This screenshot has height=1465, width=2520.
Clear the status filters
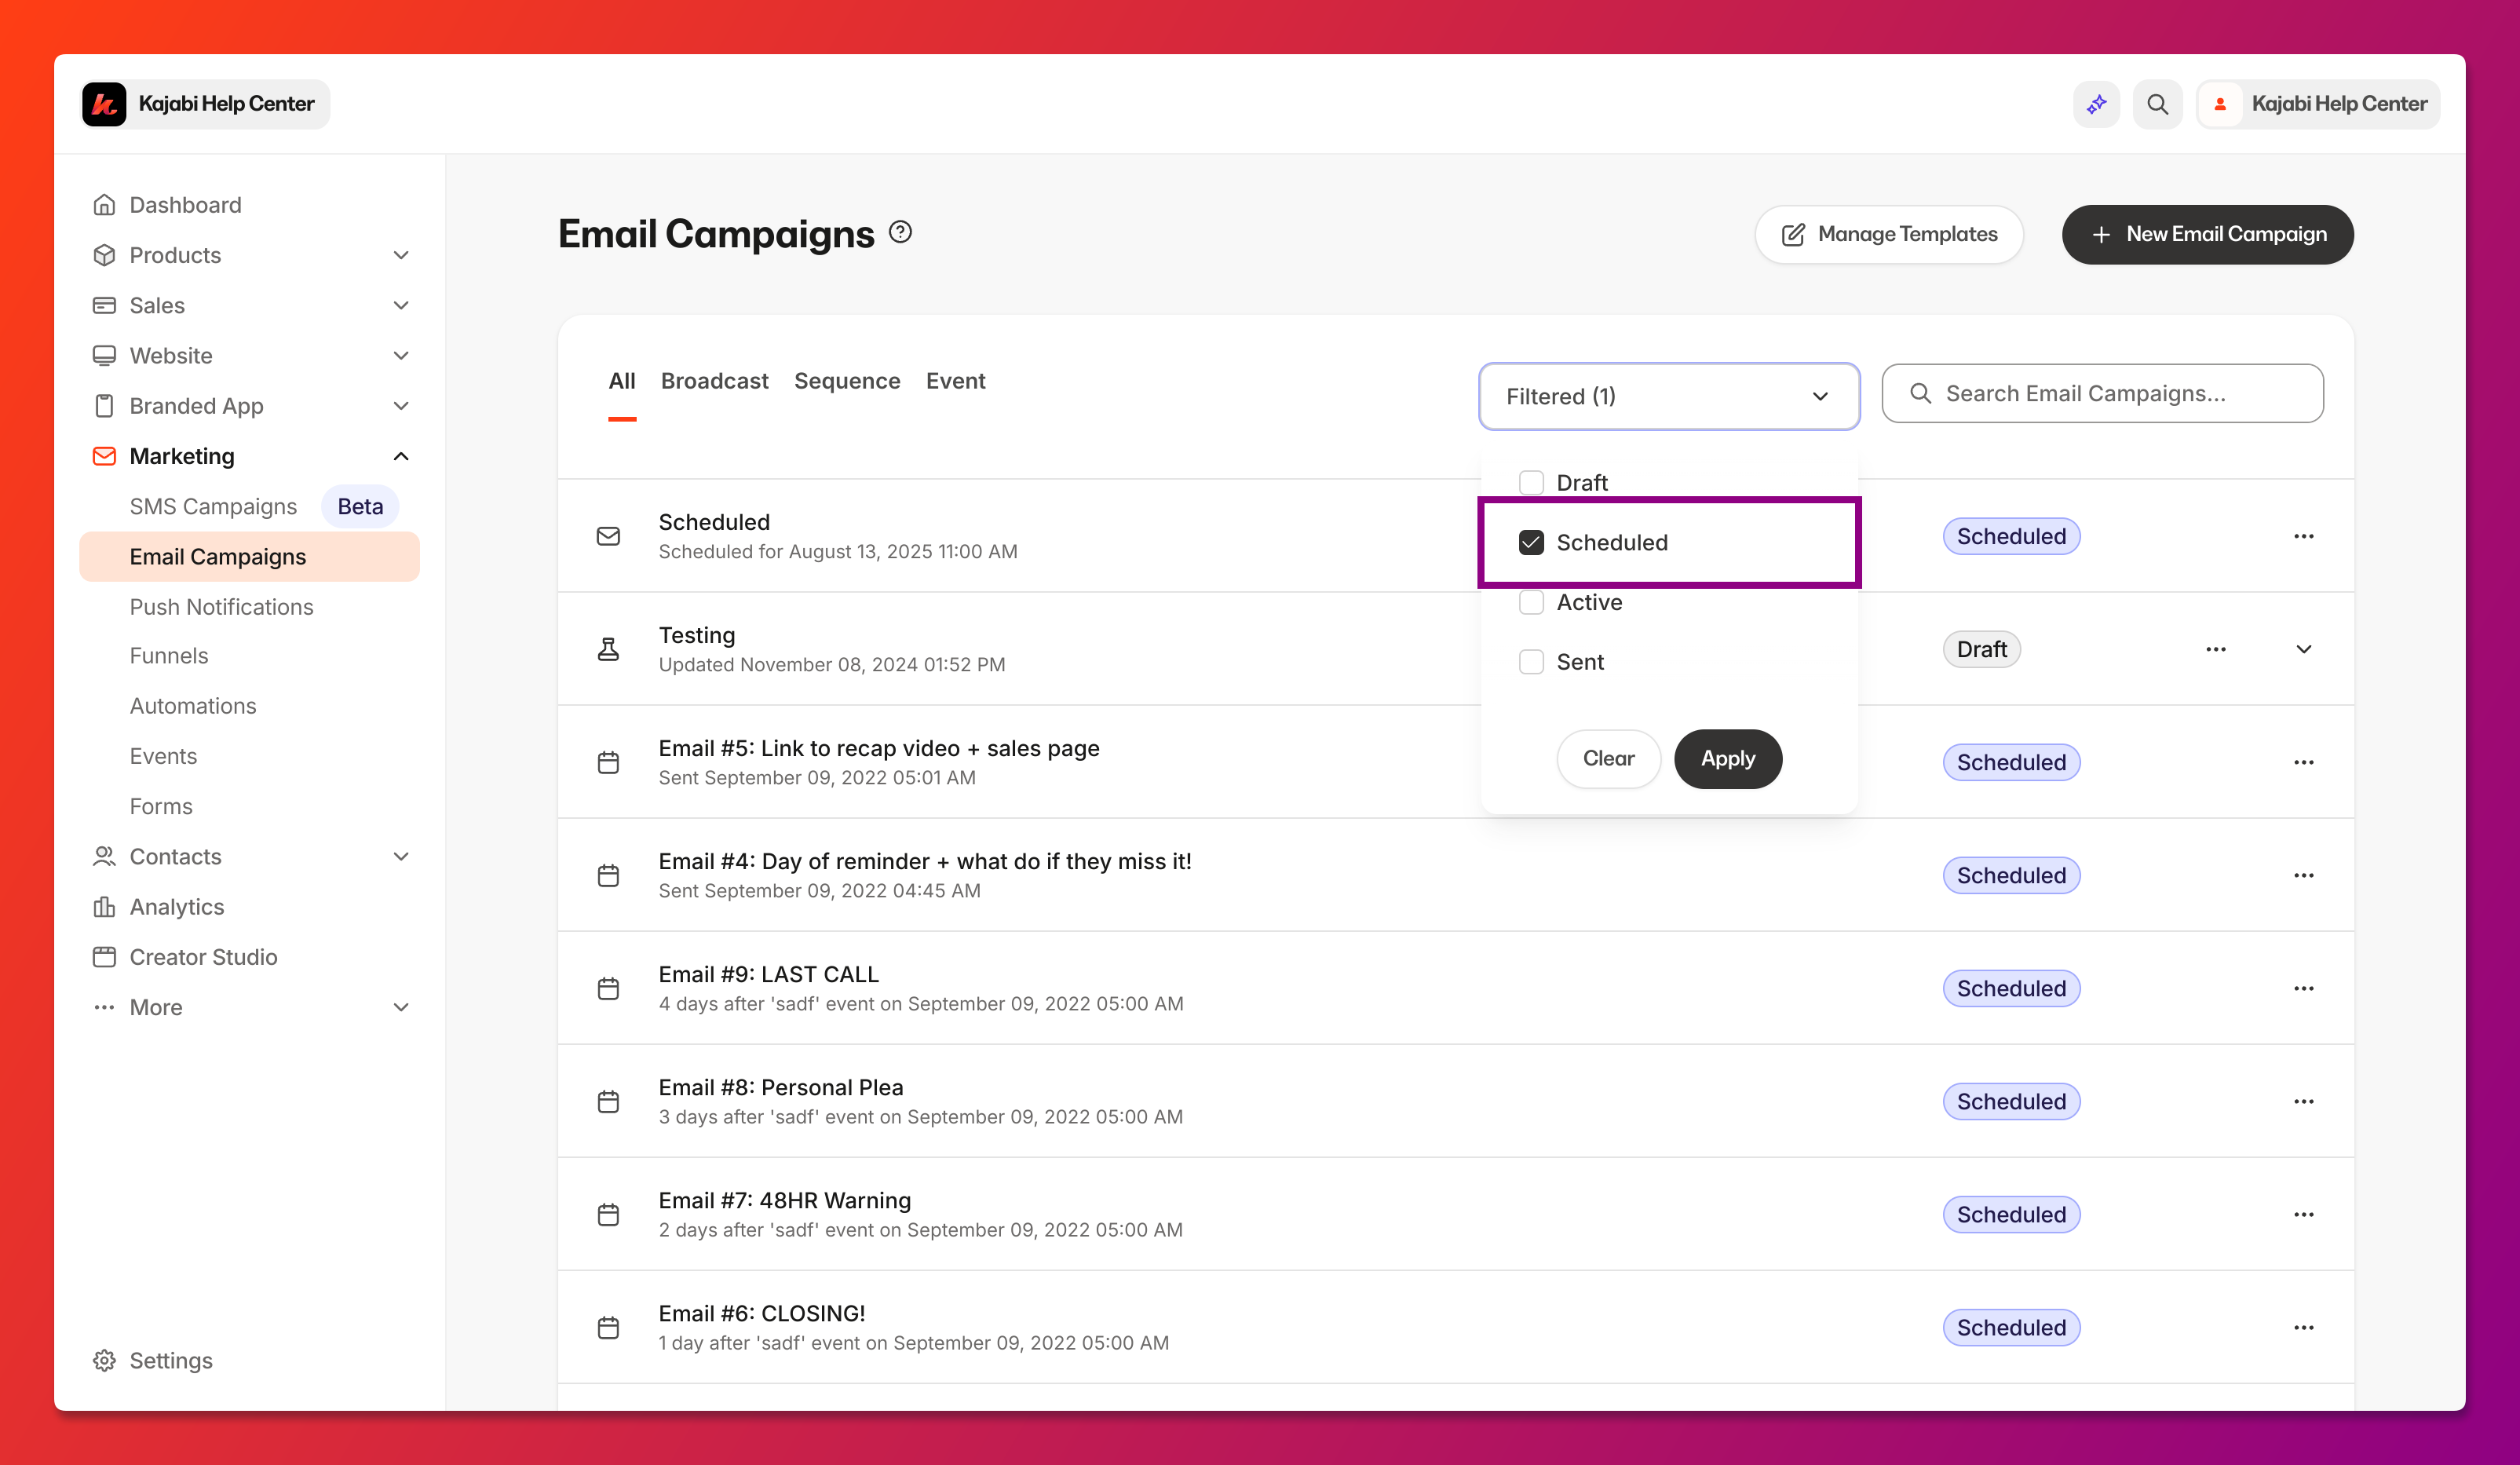tap(1608, 758)
